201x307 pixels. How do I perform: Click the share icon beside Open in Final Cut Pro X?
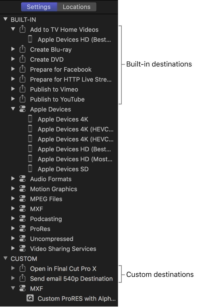[22, 269]
